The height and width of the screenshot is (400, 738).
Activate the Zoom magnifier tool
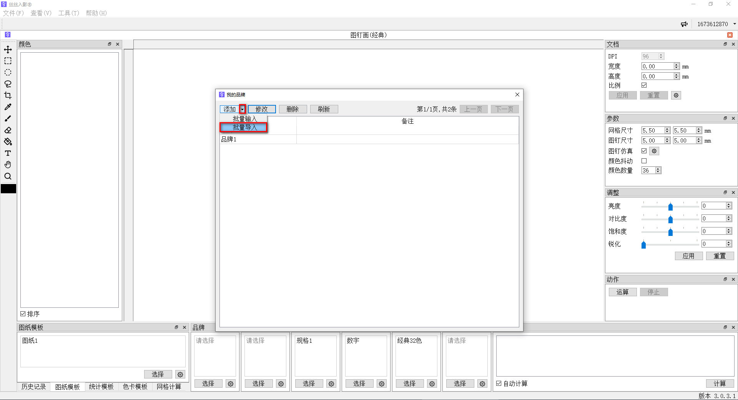[x=8, y=176]
